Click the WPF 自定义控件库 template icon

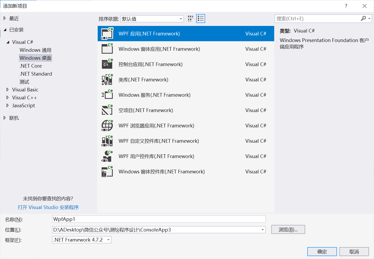[x=107, y=141]
